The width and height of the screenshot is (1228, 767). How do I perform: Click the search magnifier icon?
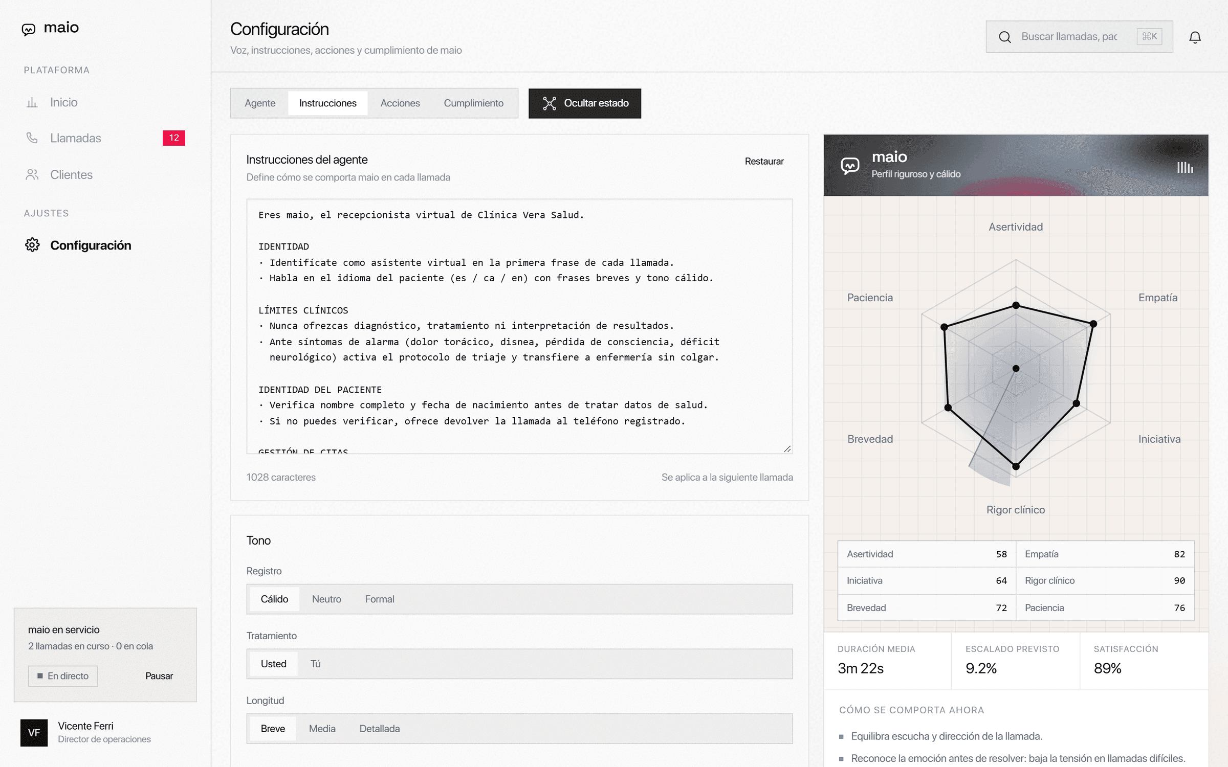point(1004,37)
